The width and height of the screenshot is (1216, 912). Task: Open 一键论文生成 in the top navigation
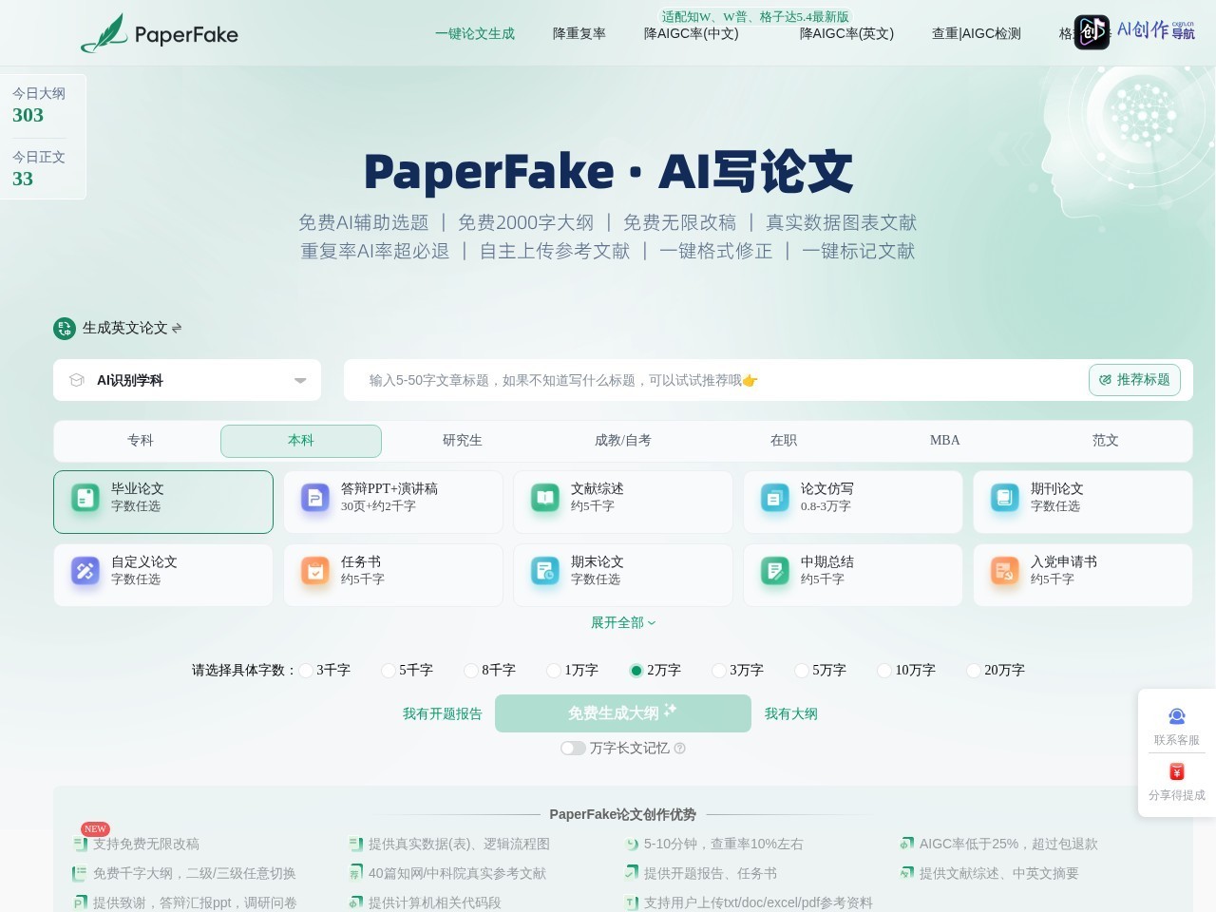(475, 33)
